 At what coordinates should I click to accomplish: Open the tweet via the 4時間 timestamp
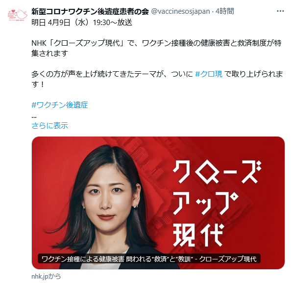[x=224, y=11]
